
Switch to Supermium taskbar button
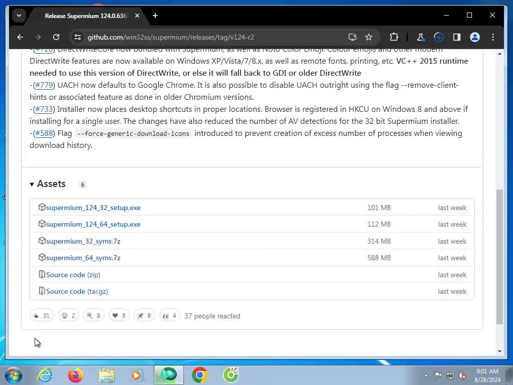169,375
